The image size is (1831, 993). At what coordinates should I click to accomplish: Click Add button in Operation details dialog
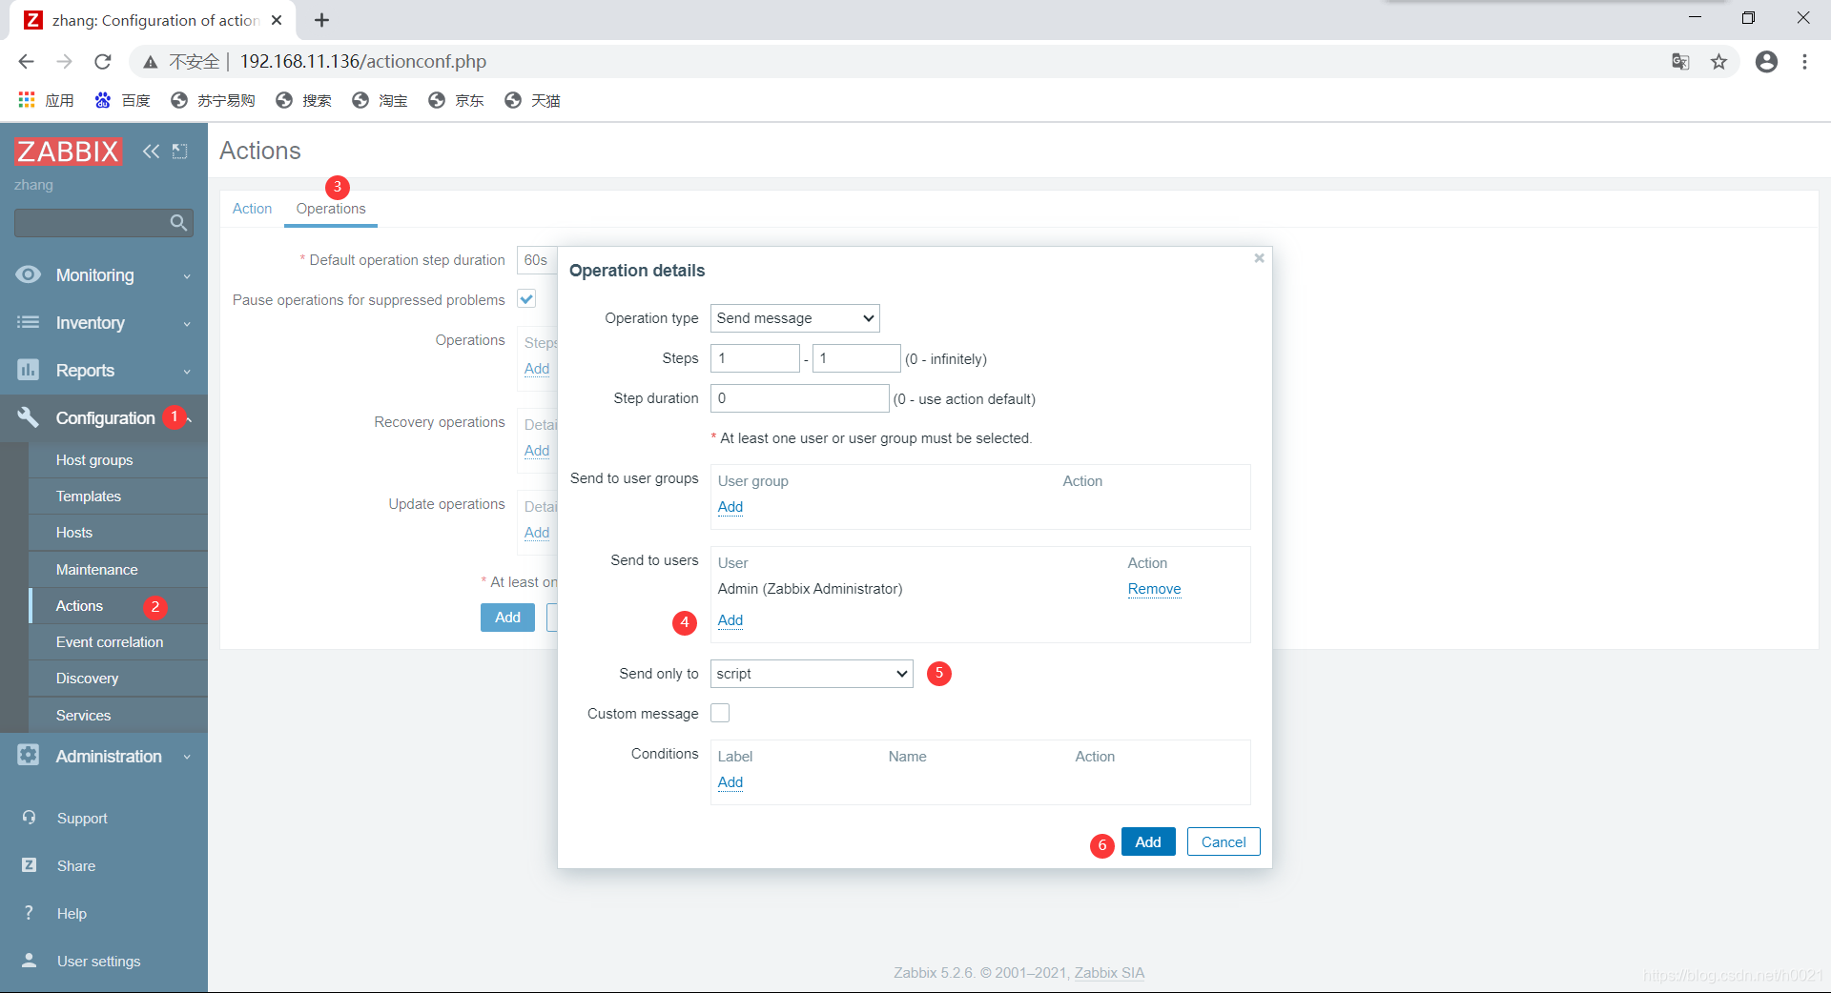coord(1148,841)
